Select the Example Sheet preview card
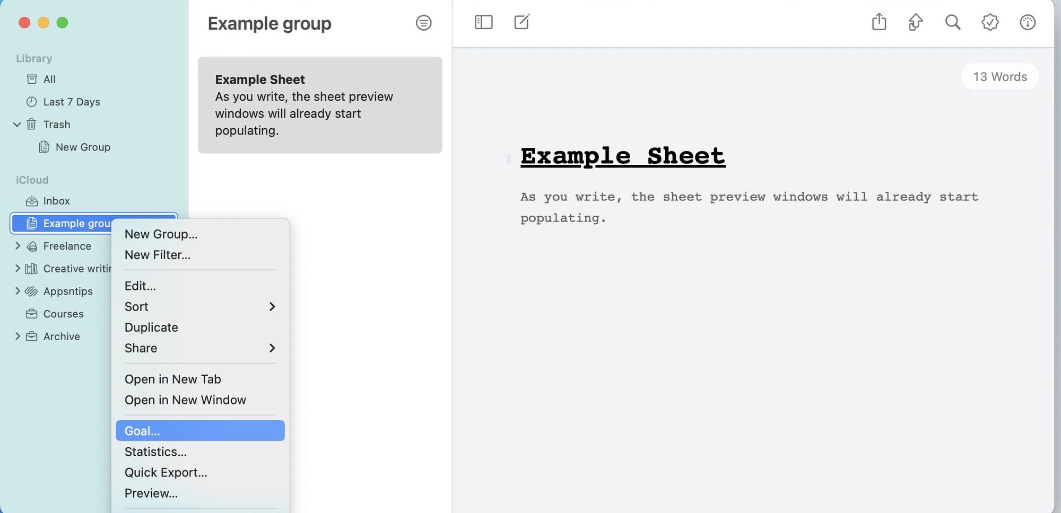 click(x=319, y=105)
